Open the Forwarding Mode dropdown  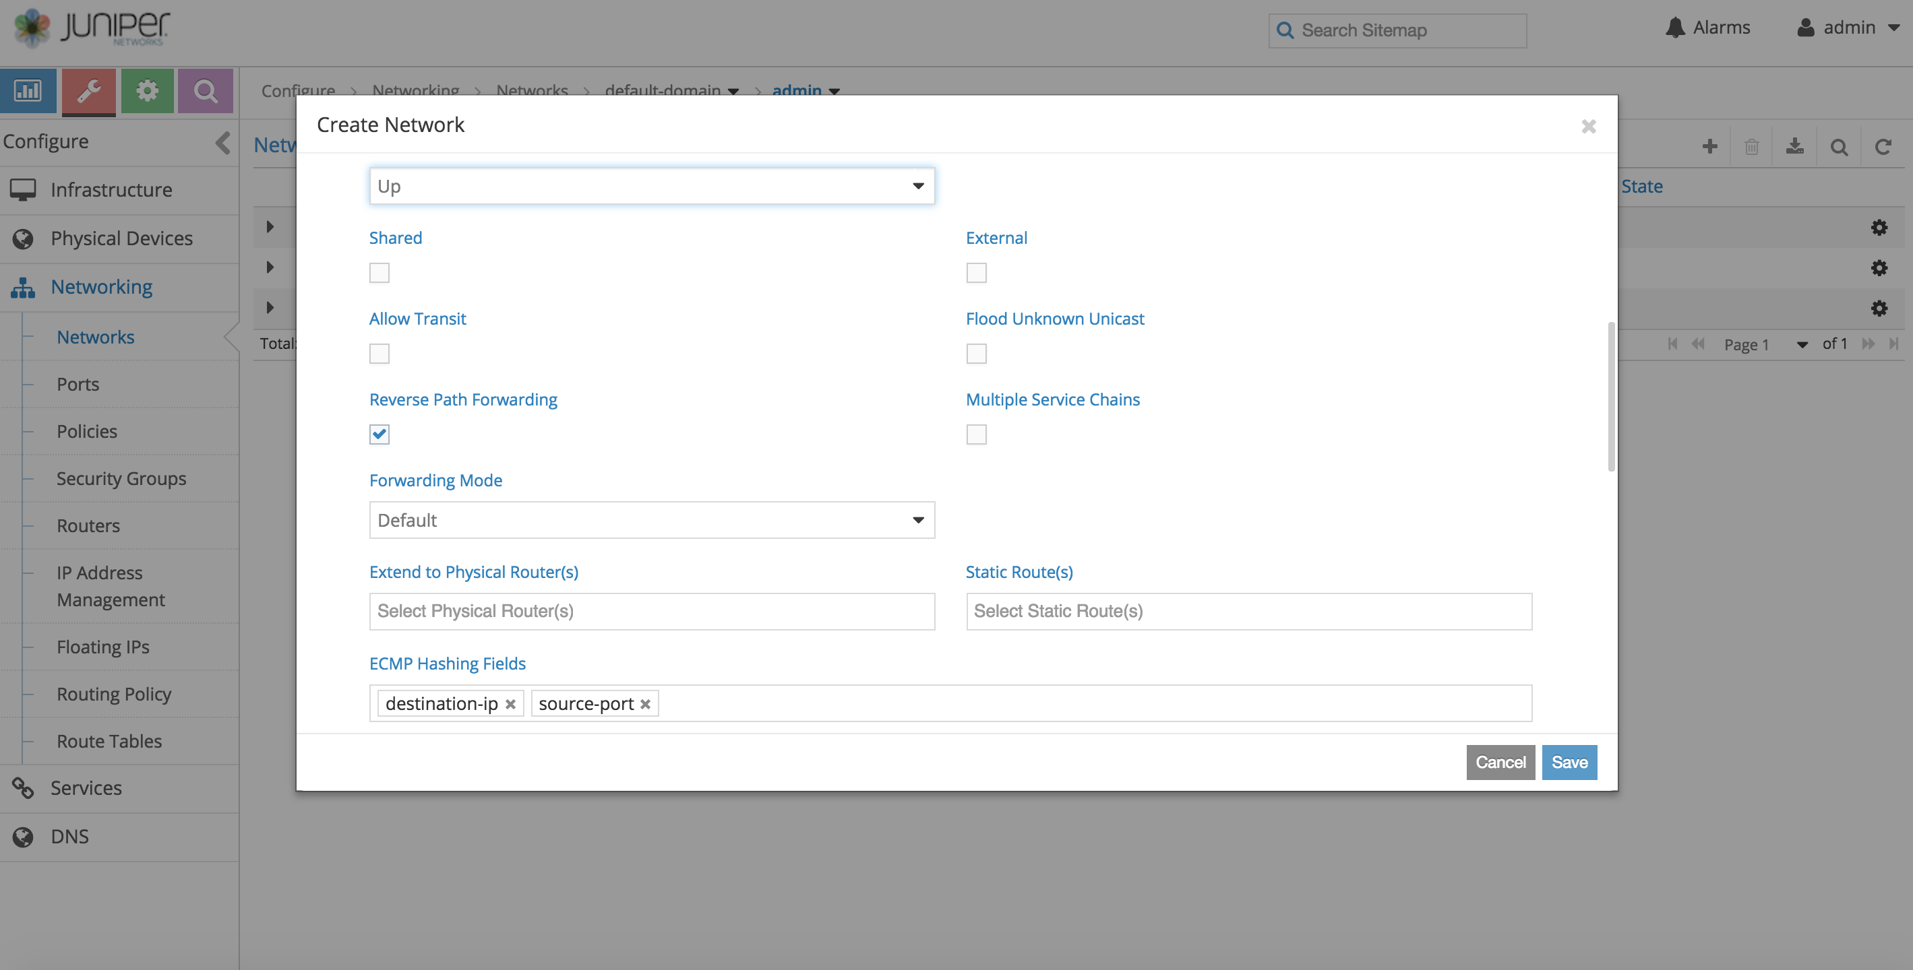tap(651, 520)
